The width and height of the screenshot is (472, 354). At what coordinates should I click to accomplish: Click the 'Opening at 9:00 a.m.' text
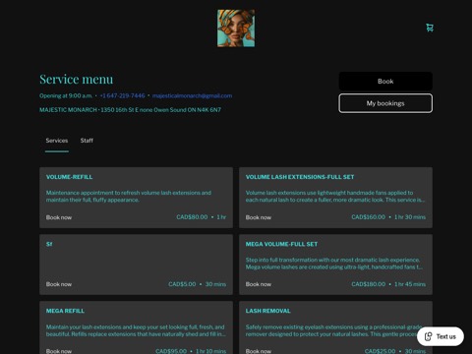coord(66,95)
